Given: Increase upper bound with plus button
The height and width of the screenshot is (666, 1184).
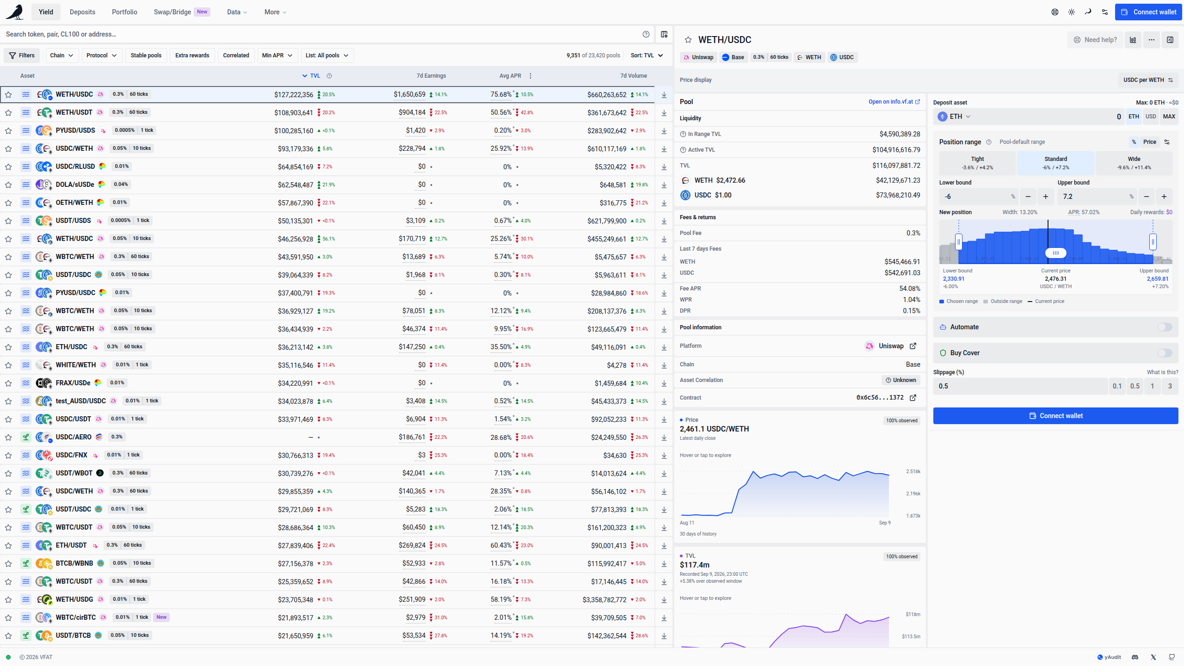Looking at the screenshot, I should click(1164, 197).
